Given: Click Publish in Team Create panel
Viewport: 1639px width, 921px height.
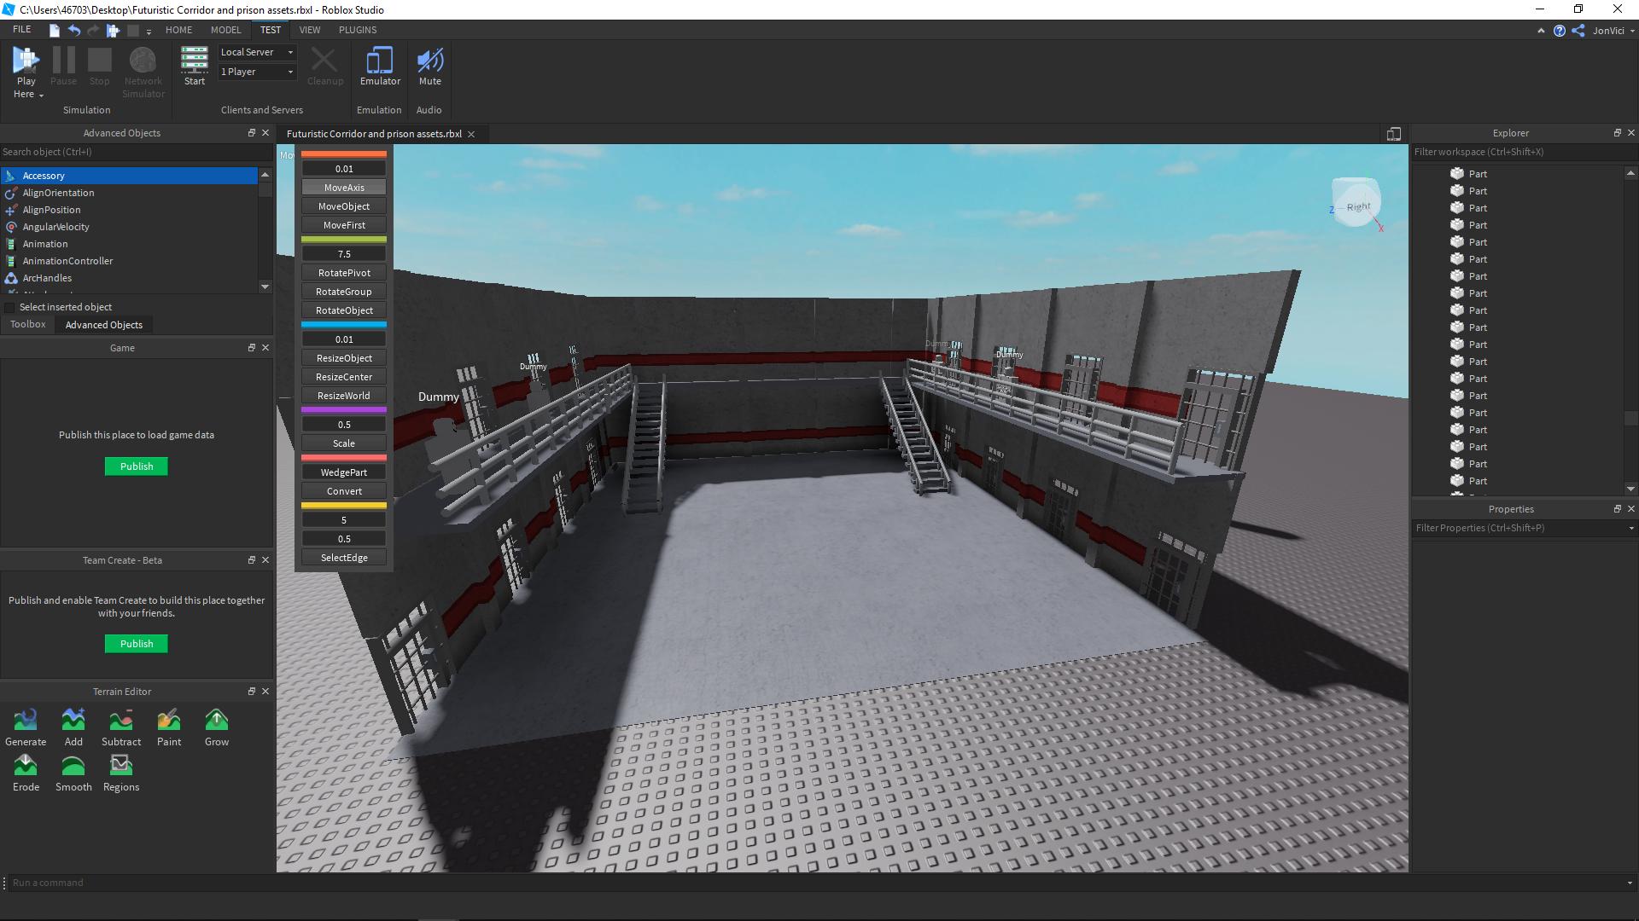Looking at the screenshot, I should coord(137,644).
